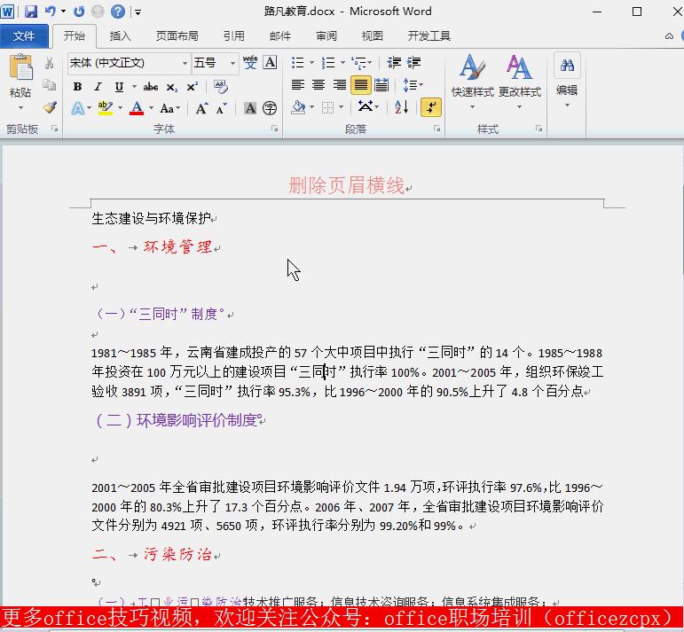Open the bullets list dropdown arrow

coord(312,63)
